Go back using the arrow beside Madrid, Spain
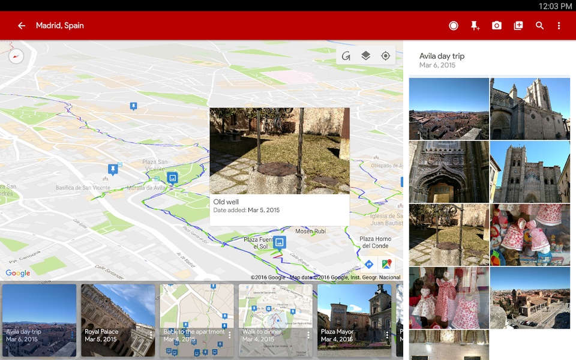 (22, 25)
